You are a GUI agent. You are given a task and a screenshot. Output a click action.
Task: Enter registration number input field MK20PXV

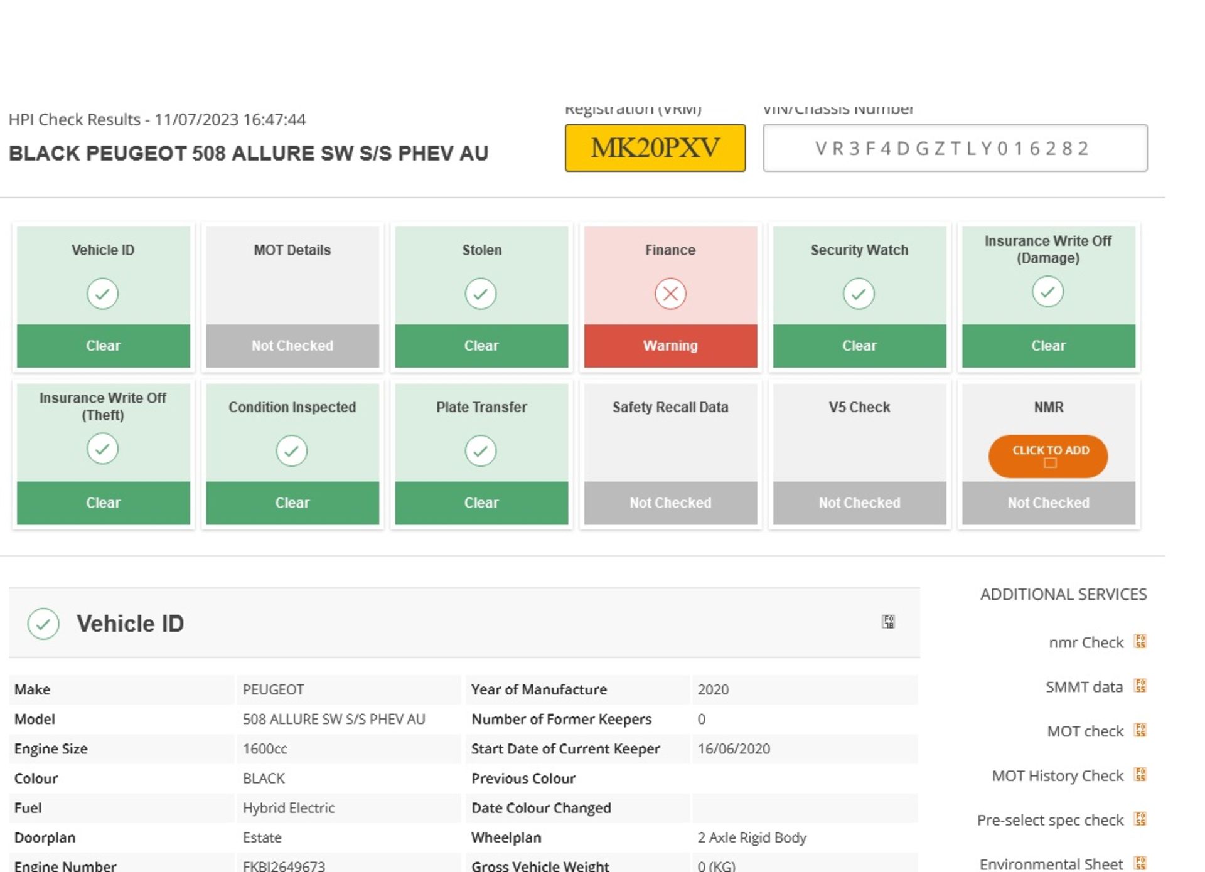[x=656, y=148]
